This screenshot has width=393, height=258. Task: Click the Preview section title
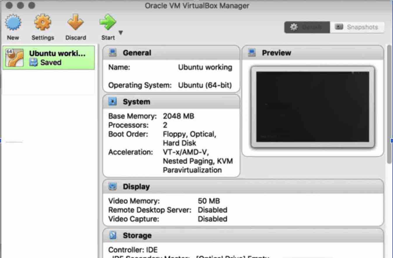pyautogui.click(x=277, y=53)
